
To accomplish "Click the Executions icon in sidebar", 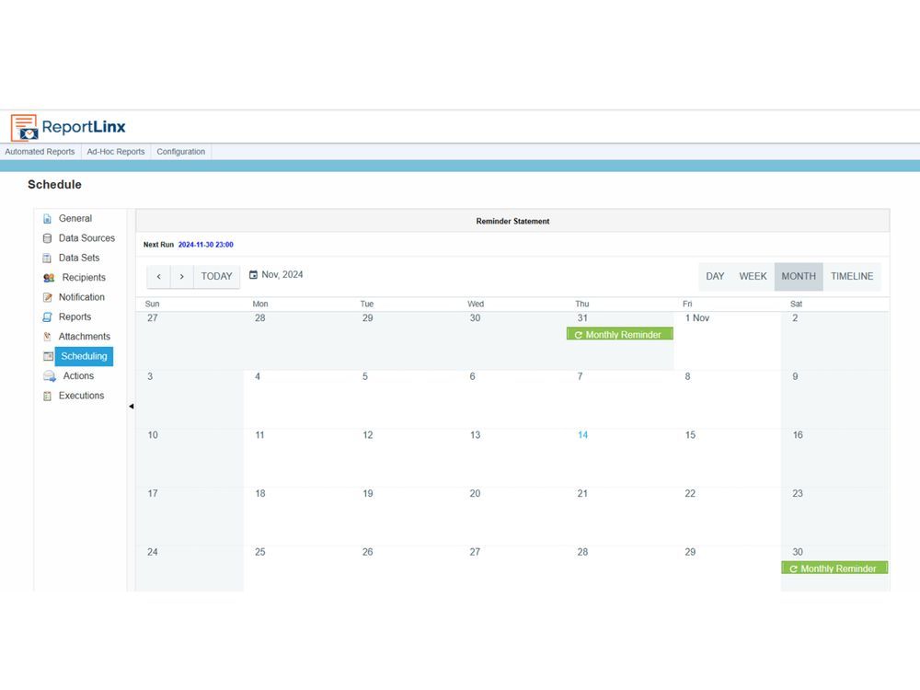I will click(48, 397).
